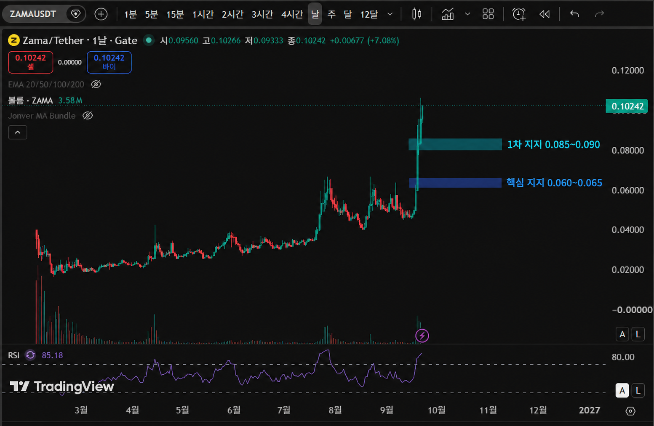Viewport: 654px width, 426px height.
Task: Toggle visibility of Jonver MA Bundle
Action: point(88,116)
